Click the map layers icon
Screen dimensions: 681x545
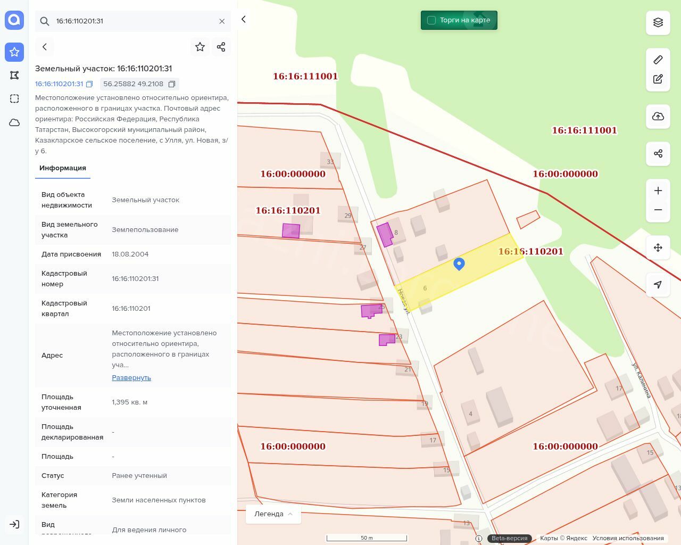click(658, 22)
